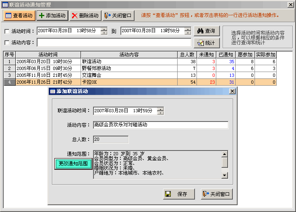296x212 pixels.
Task: Click the 删除活动 red X button
Action: [x=85, y=16]
